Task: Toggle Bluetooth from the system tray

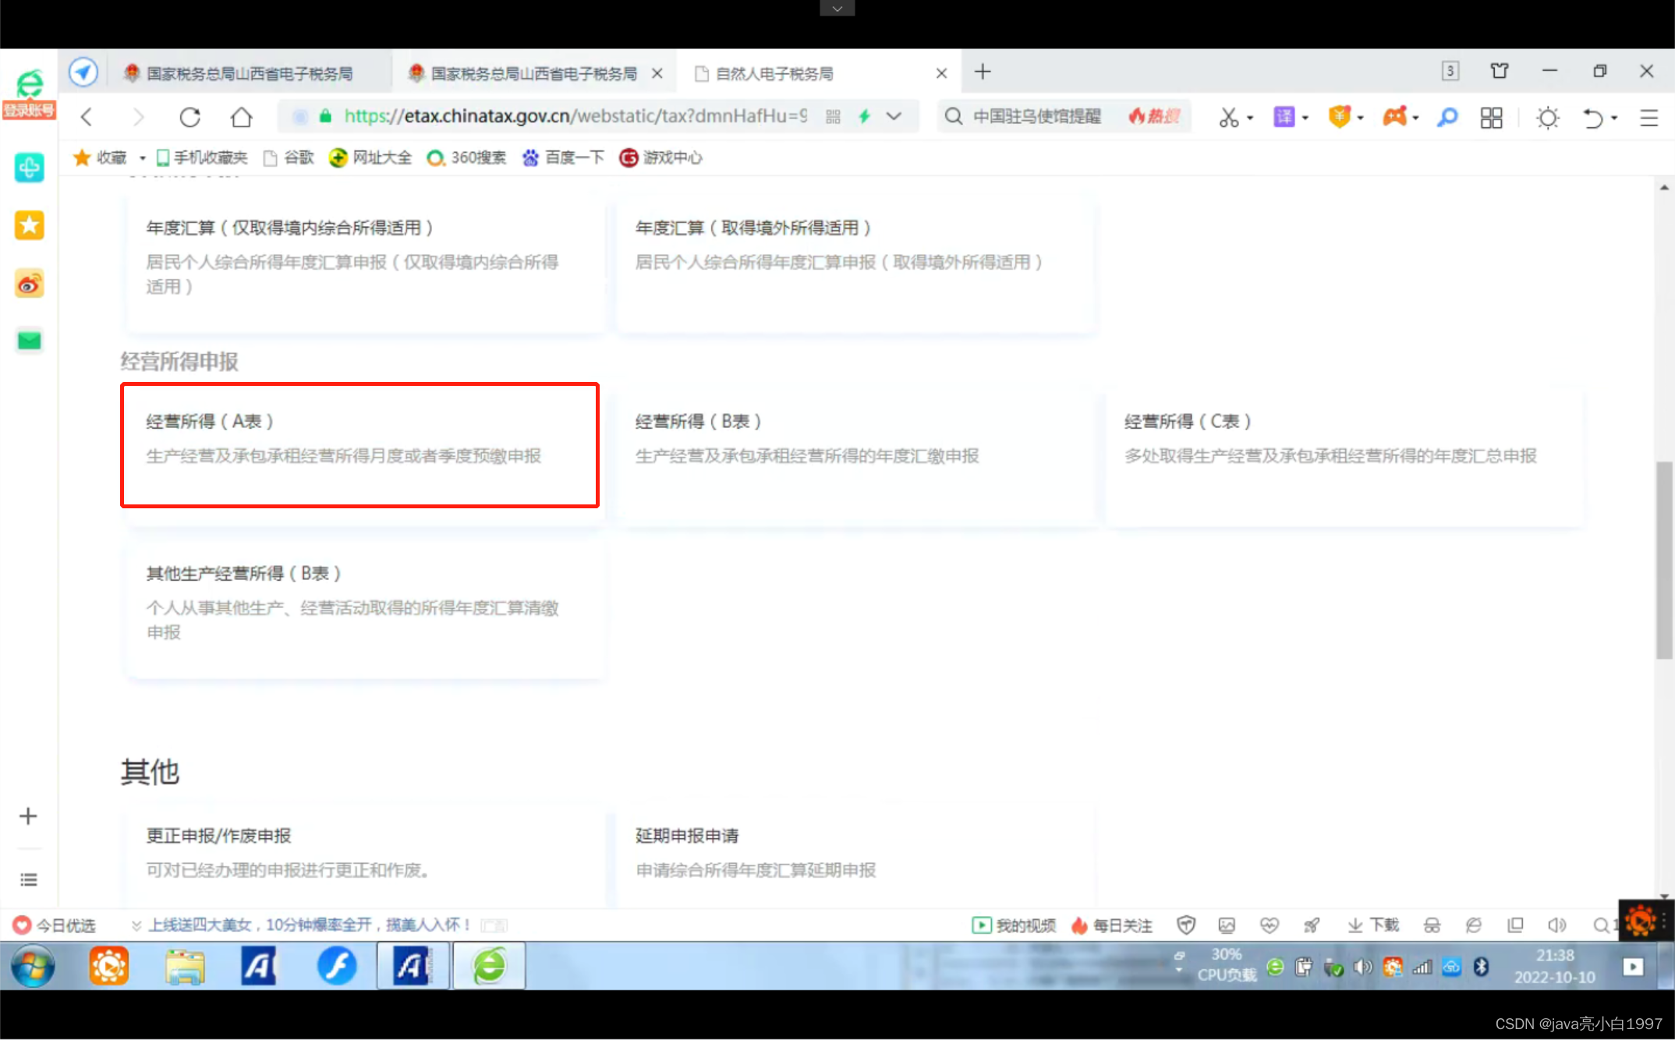Action: point(1480,967)
